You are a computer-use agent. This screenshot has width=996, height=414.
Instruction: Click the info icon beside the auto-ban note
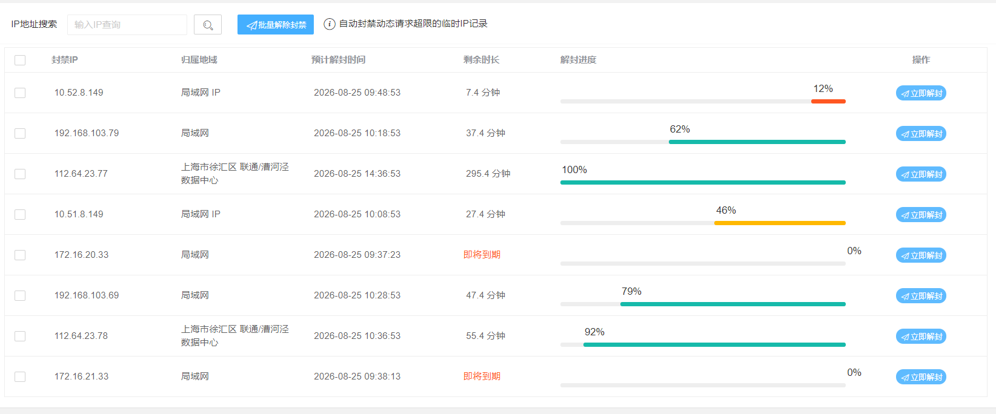click(330, 24)
